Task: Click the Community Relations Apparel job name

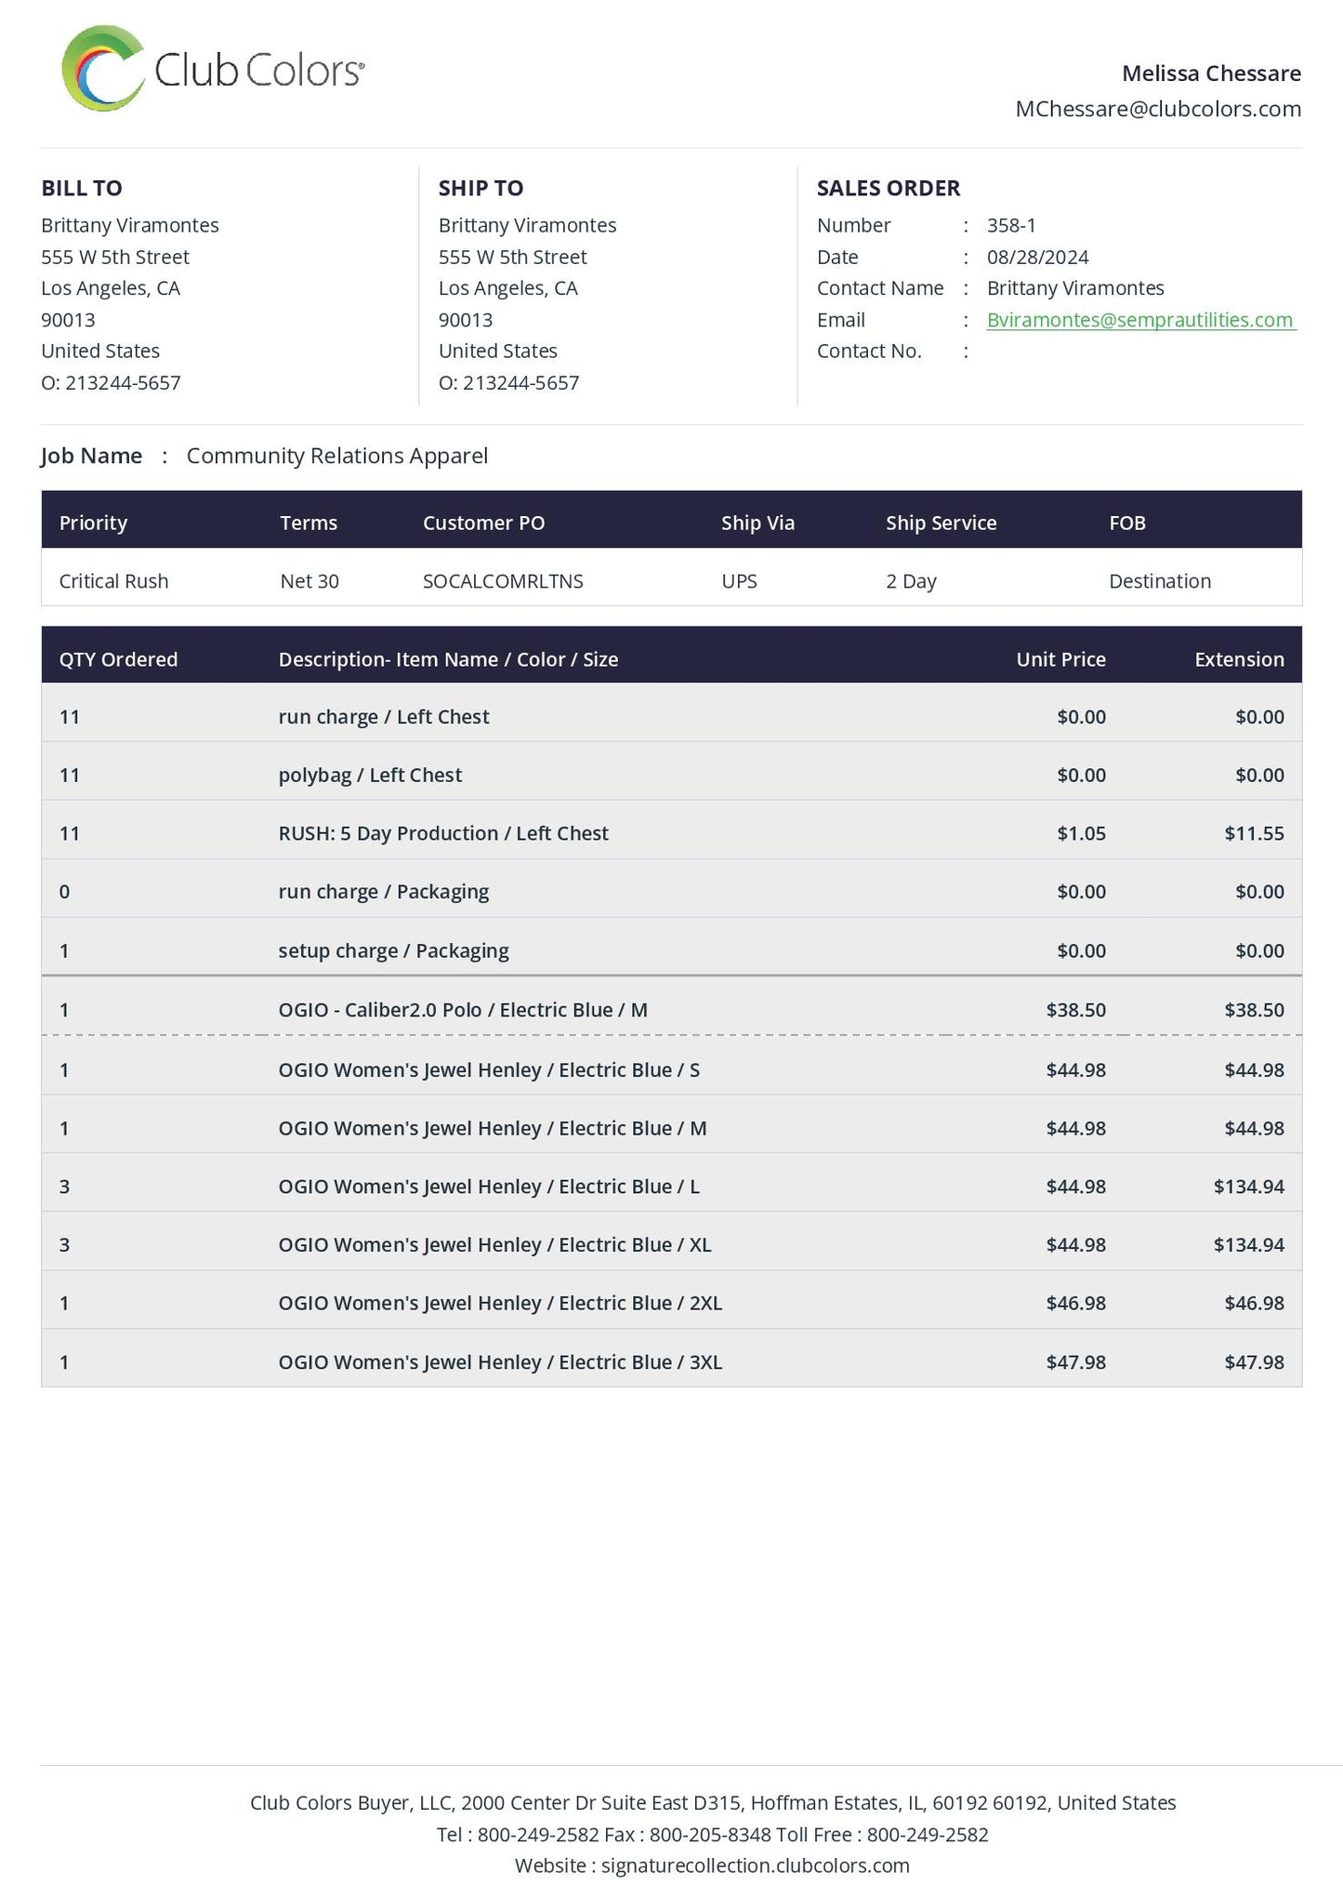Action: point(336,456)
